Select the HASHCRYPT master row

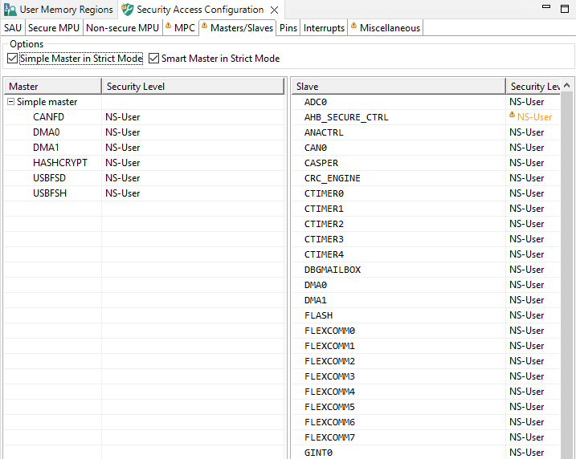click(x=60, y=163)
